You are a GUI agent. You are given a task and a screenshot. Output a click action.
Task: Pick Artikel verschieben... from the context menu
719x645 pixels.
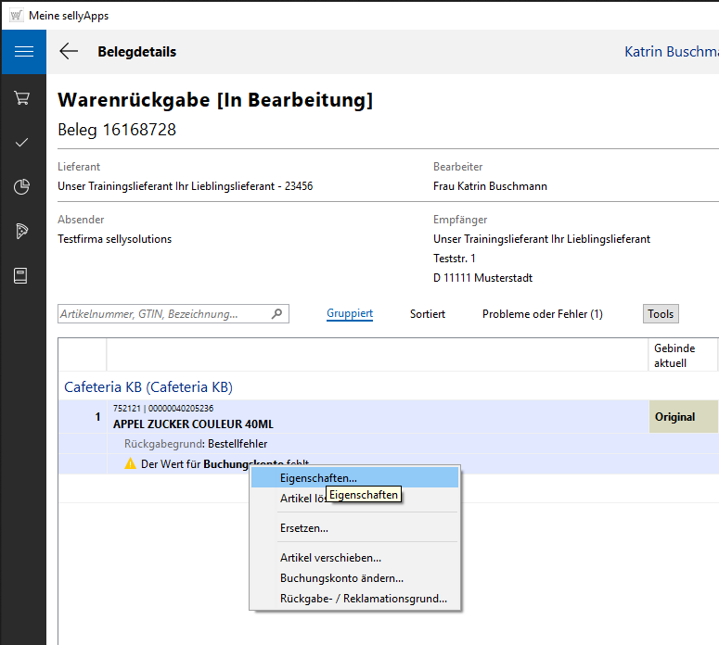330,558
